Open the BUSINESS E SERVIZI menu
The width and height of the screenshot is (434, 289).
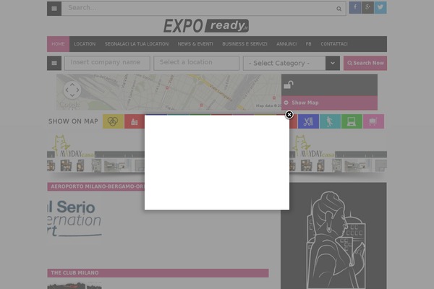(244, 44)
